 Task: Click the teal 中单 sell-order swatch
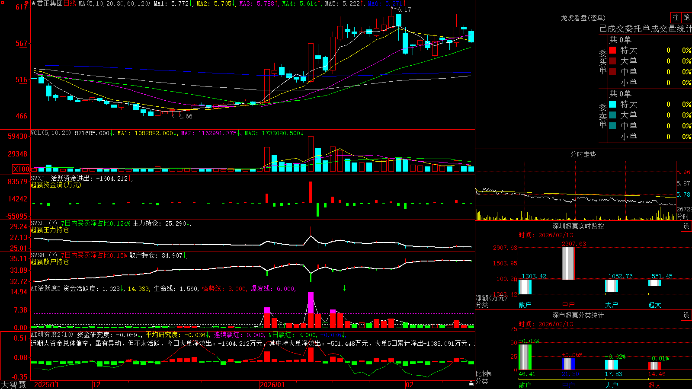(x=612, y=126)
